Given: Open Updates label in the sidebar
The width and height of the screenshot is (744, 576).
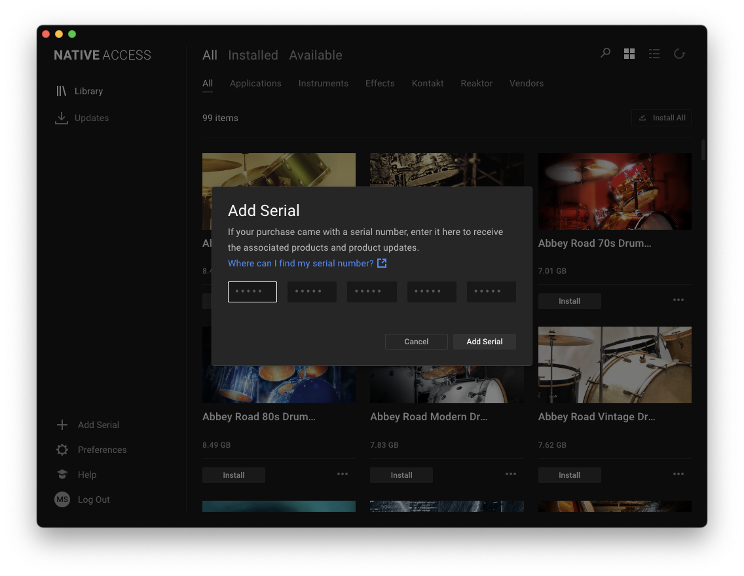Looking at the screenshot, I should tap(92, 118).
